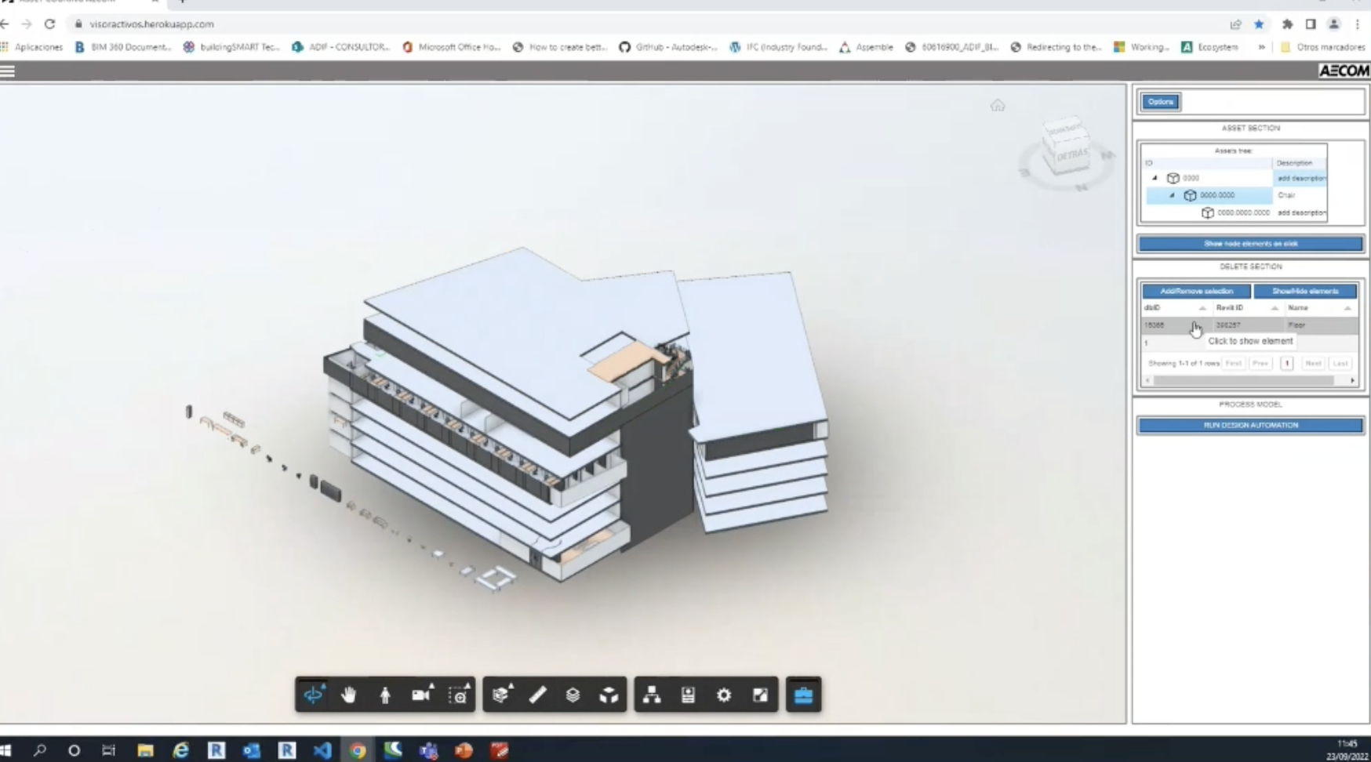Viewport: 1371px width, 762px height.
Task: Switch to the visoractivos browser tab
Action: click(78, 2)
